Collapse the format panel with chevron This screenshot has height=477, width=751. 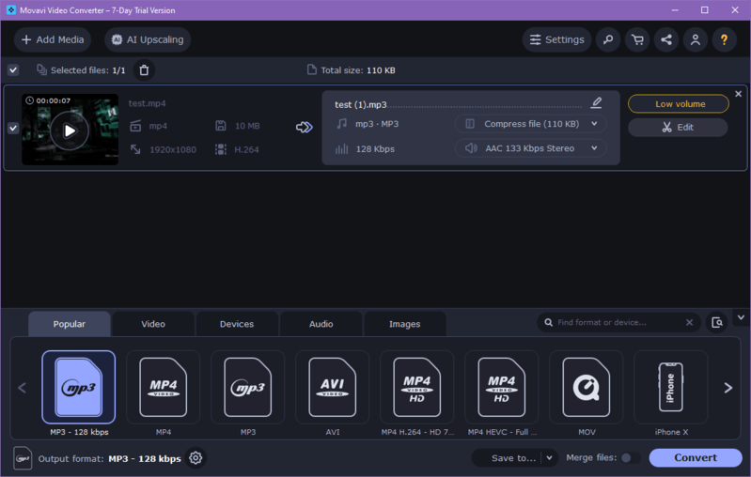(741, 317)
